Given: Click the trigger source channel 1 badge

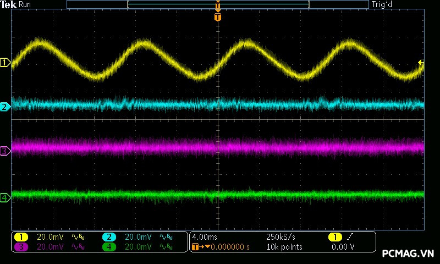Looking at the screenshot, I should pos(334,237).
